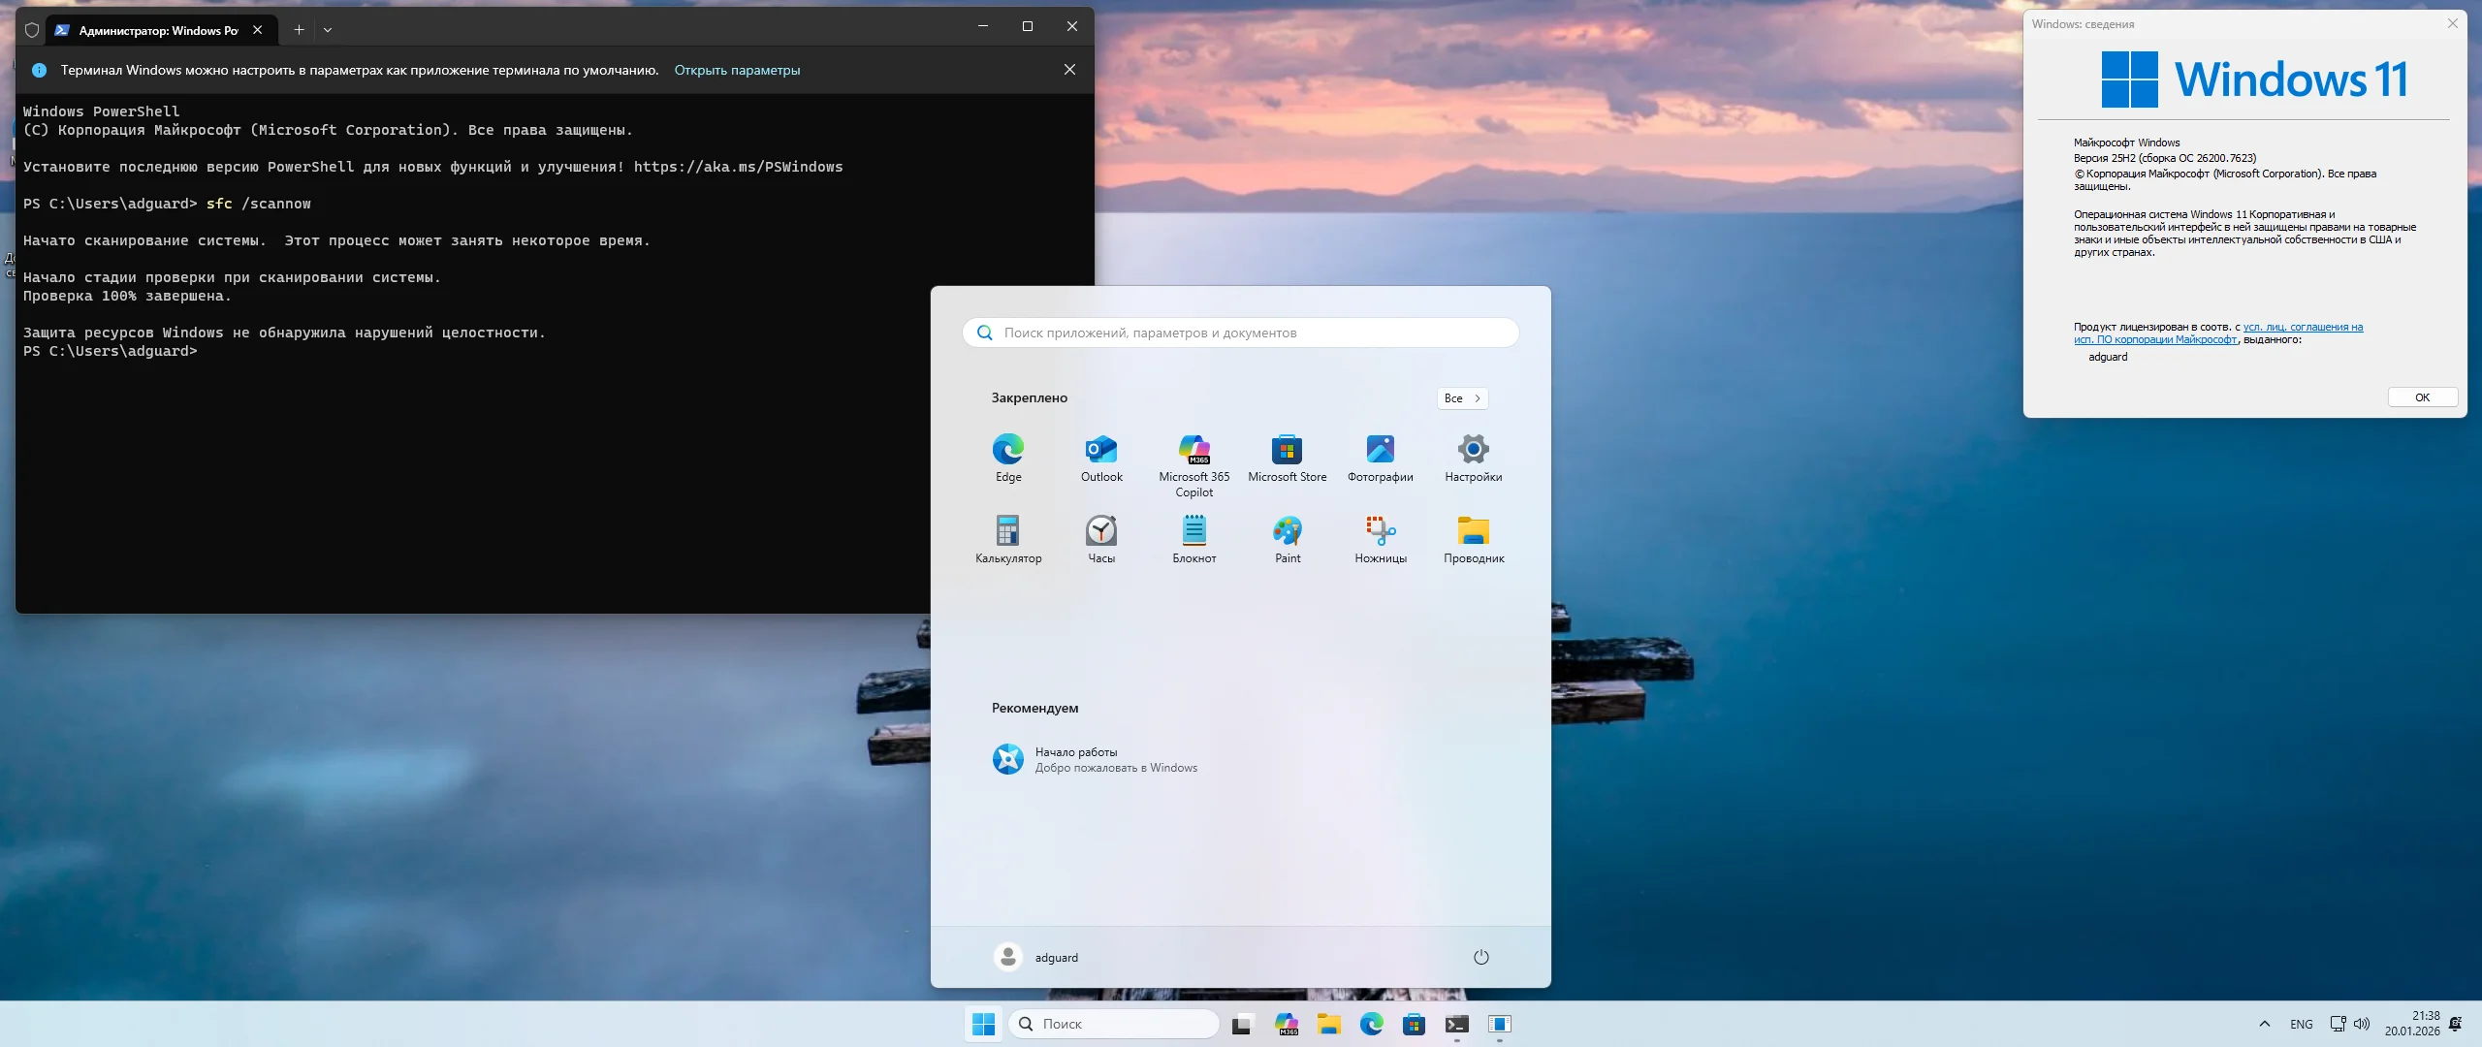This screenshot has width=2482, height=1047.
Task: Switch ENG input language in taskbar
Action: point(2301,1024)
